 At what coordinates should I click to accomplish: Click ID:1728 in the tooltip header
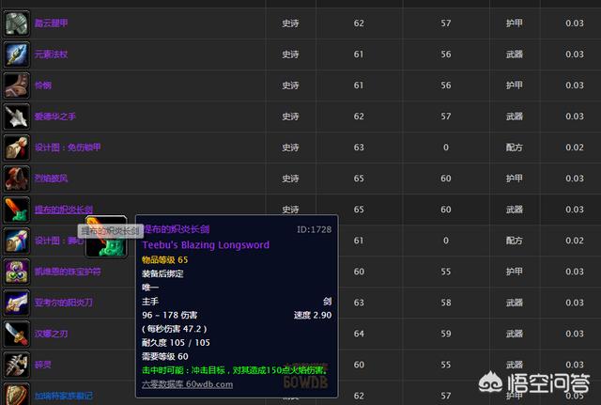point(314,229)
